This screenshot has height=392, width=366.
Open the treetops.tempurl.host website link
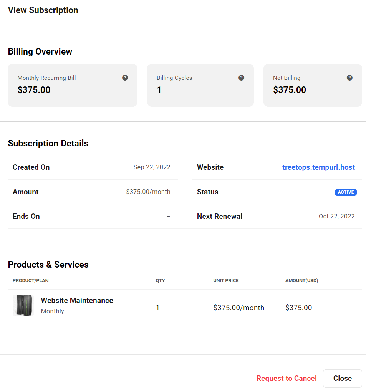point(318,167)
